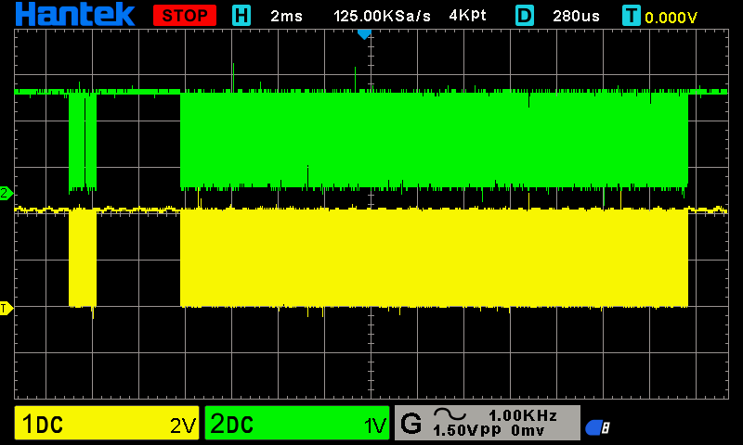This screenshot has height=445, width=743.
Task: Click the 1.50Vpp generator amplitude value
Action: tap(467, 430)
